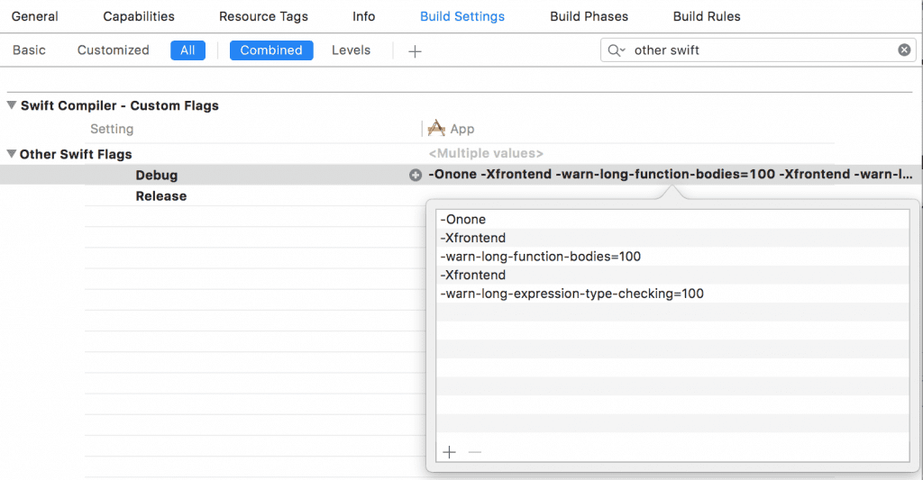This screenshot has height=480, width=923.
Task: Add a build setting with the toolbar plus
Action: [415, 51]
